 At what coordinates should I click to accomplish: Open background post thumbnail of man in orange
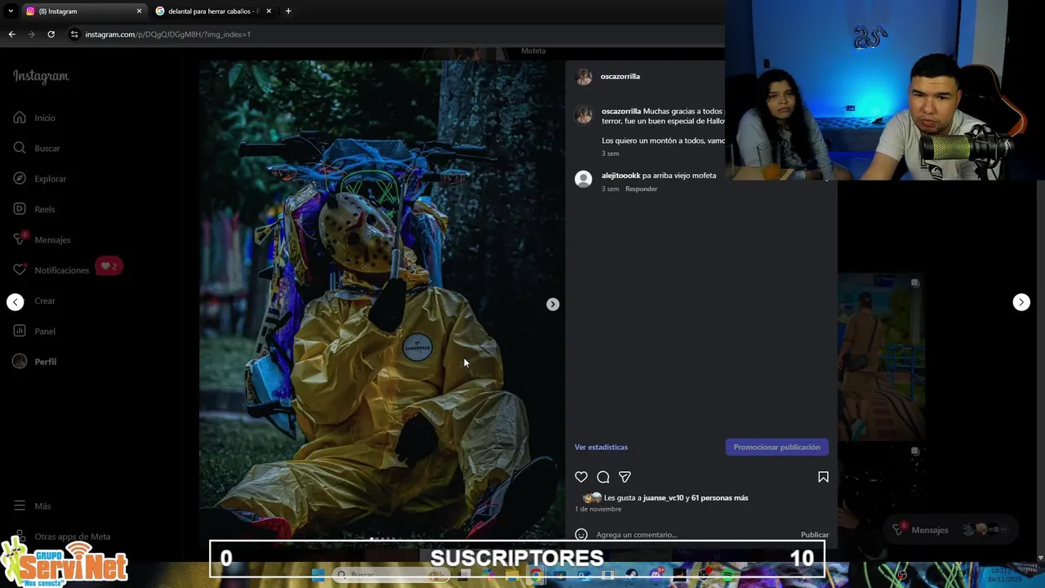tap(880, 357)
